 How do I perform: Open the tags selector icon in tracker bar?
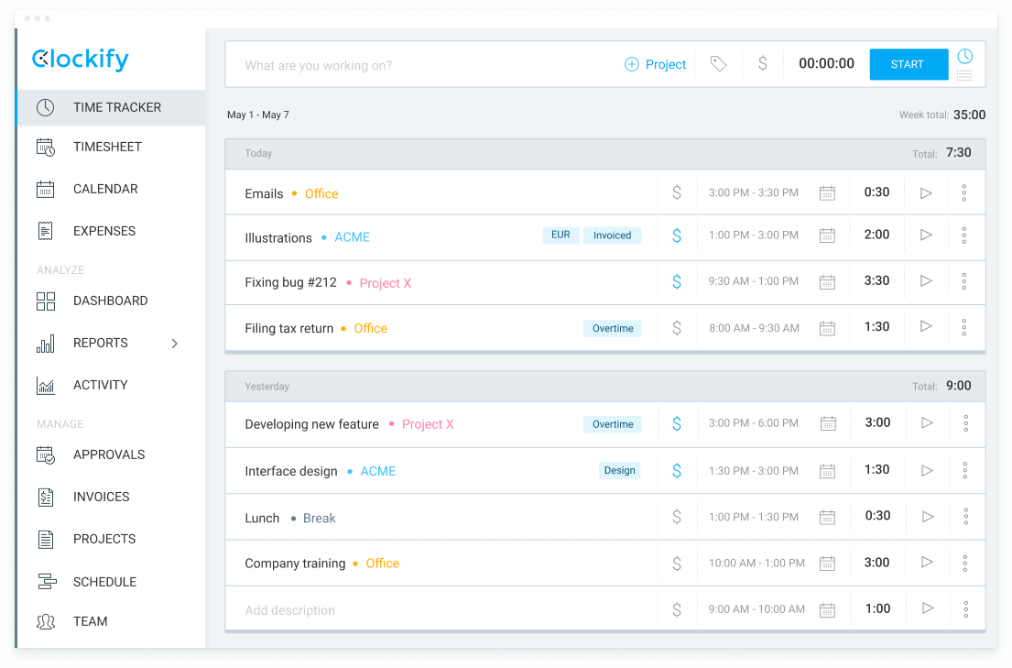718,63
